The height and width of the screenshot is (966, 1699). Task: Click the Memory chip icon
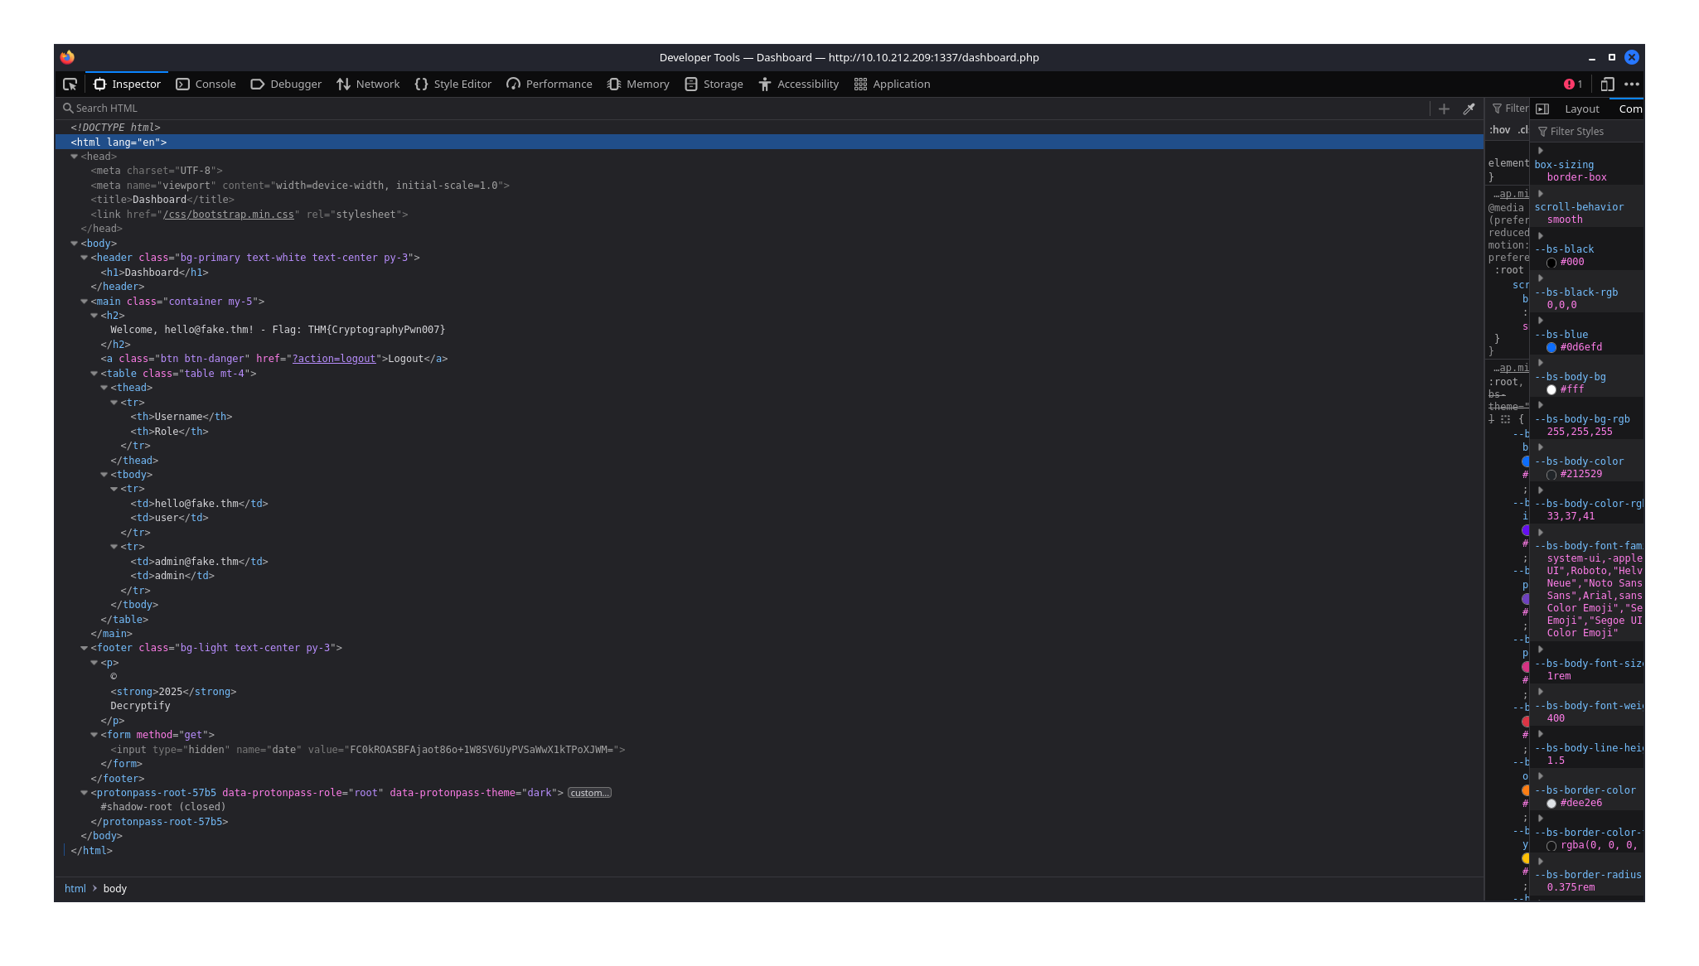coord(613,85)
